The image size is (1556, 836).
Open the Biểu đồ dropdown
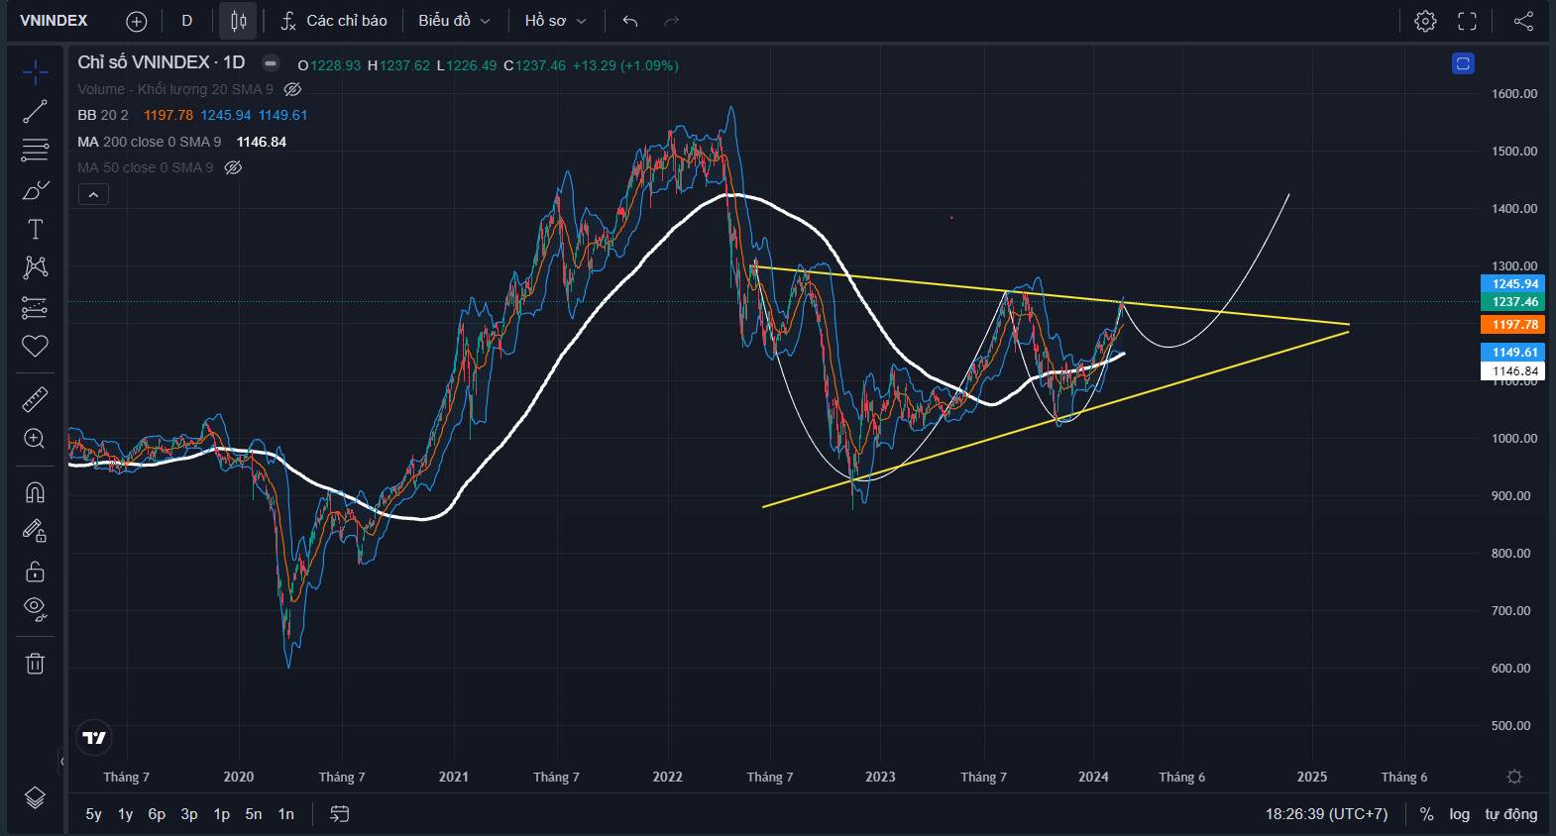click(454, 21)
